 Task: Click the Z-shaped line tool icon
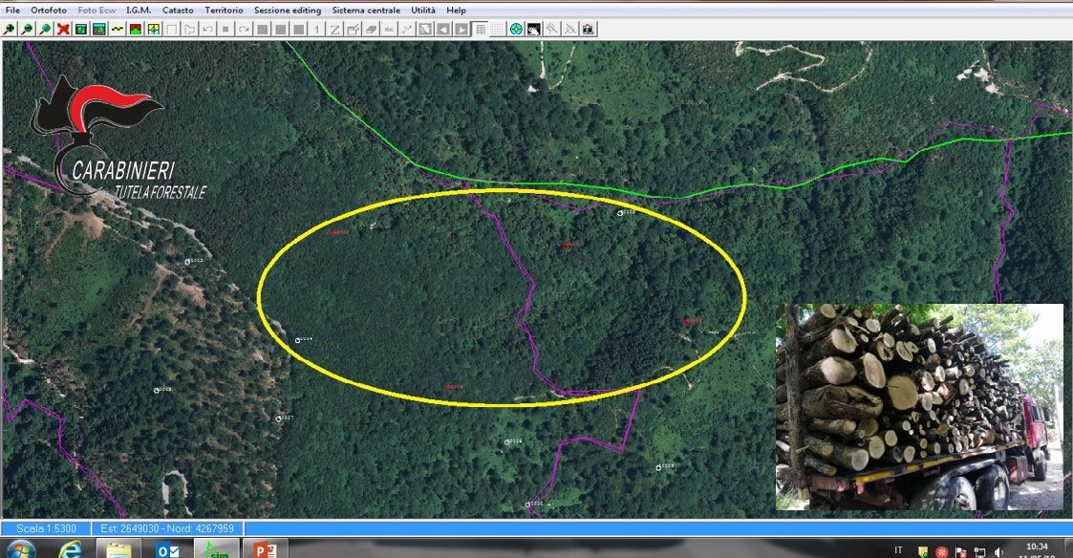click(x=335, y=29)
